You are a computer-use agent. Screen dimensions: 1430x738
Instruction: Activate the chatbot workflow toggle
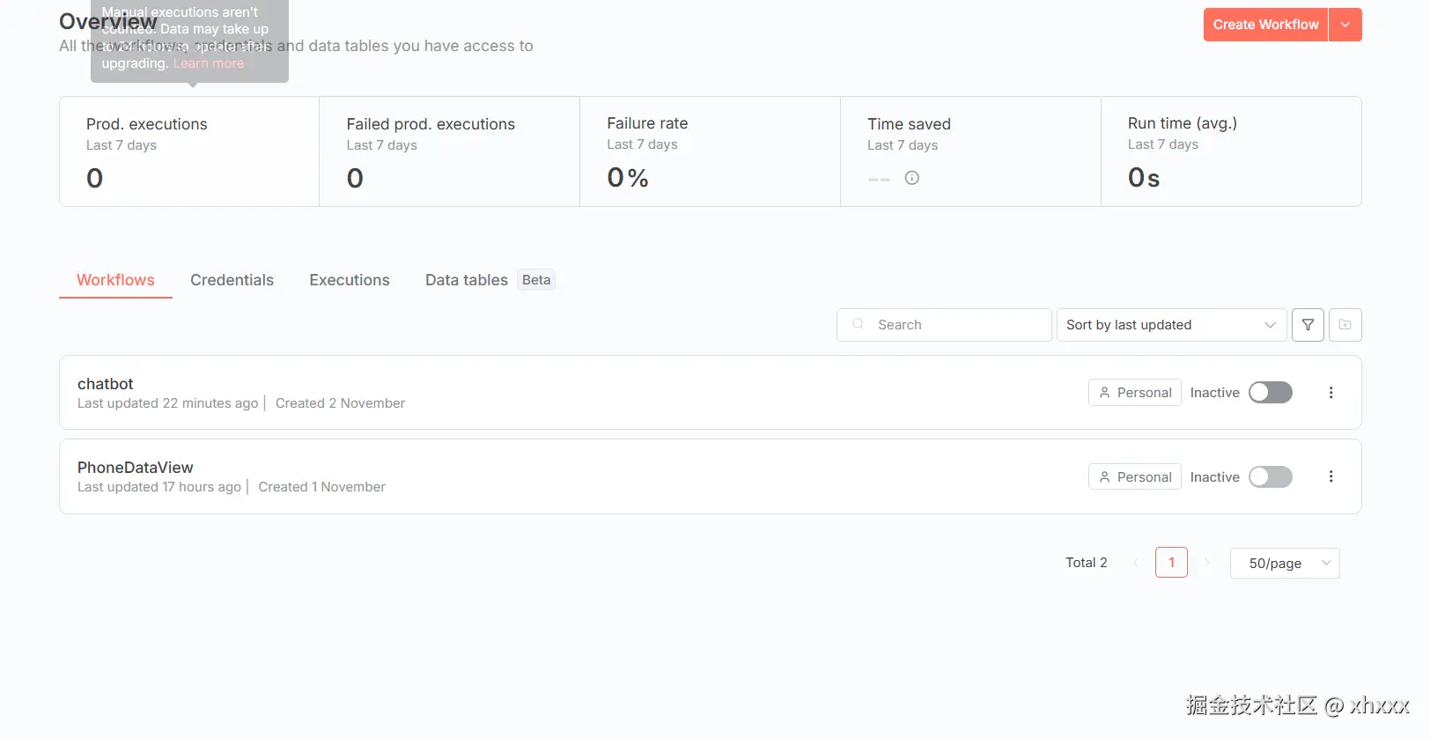[1270, 393]
